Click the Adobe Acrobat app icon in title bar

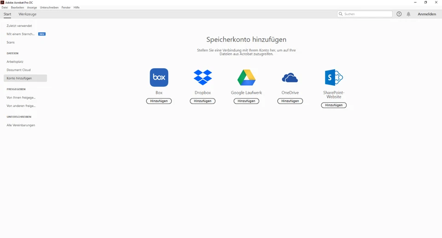2,2
